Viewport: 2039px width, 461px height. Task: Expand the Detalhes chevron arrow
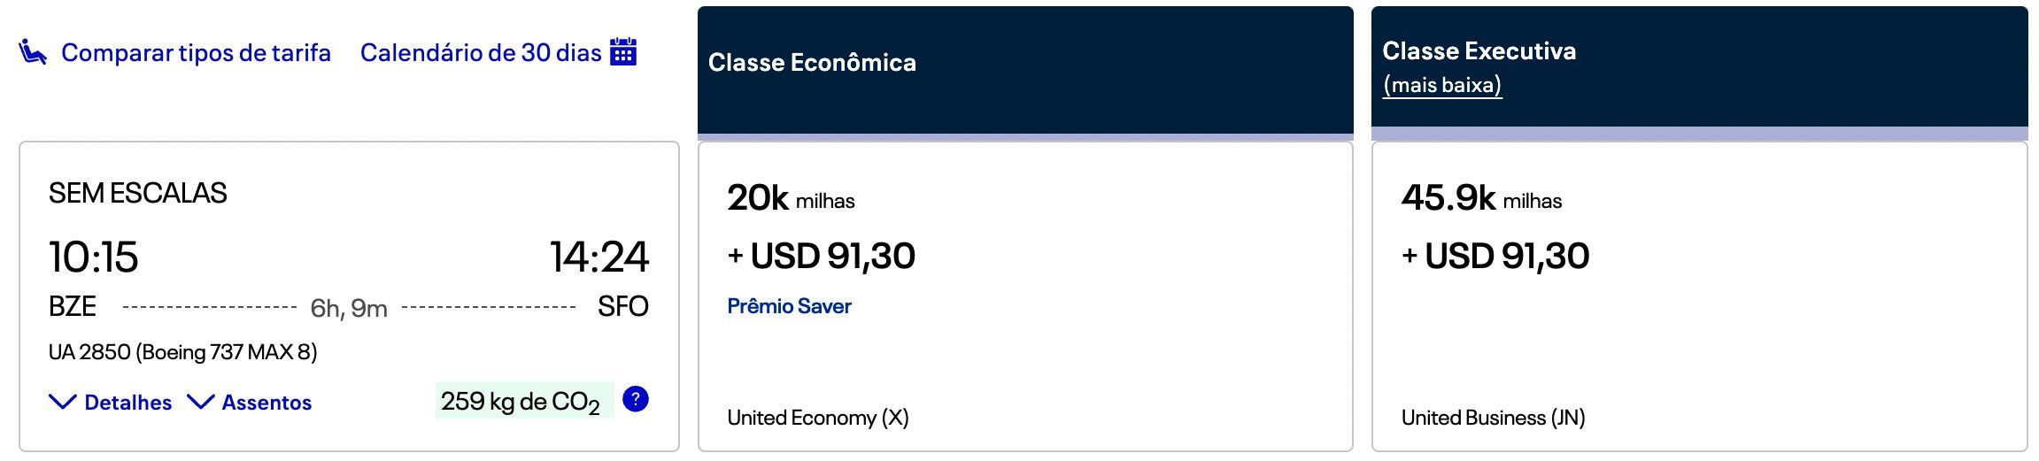[x=62, y=402]
